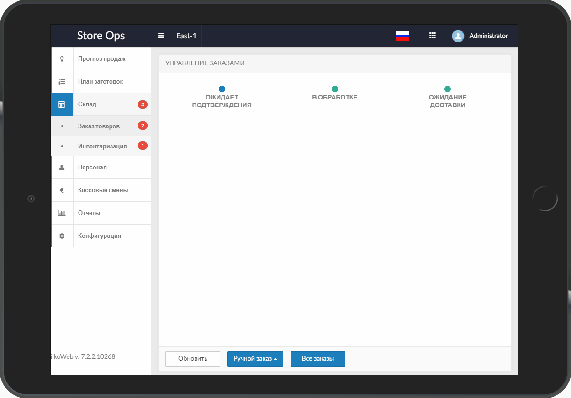Click the person icon for Персонал
This screenshot has width=571, height=398.
[62, 168]
